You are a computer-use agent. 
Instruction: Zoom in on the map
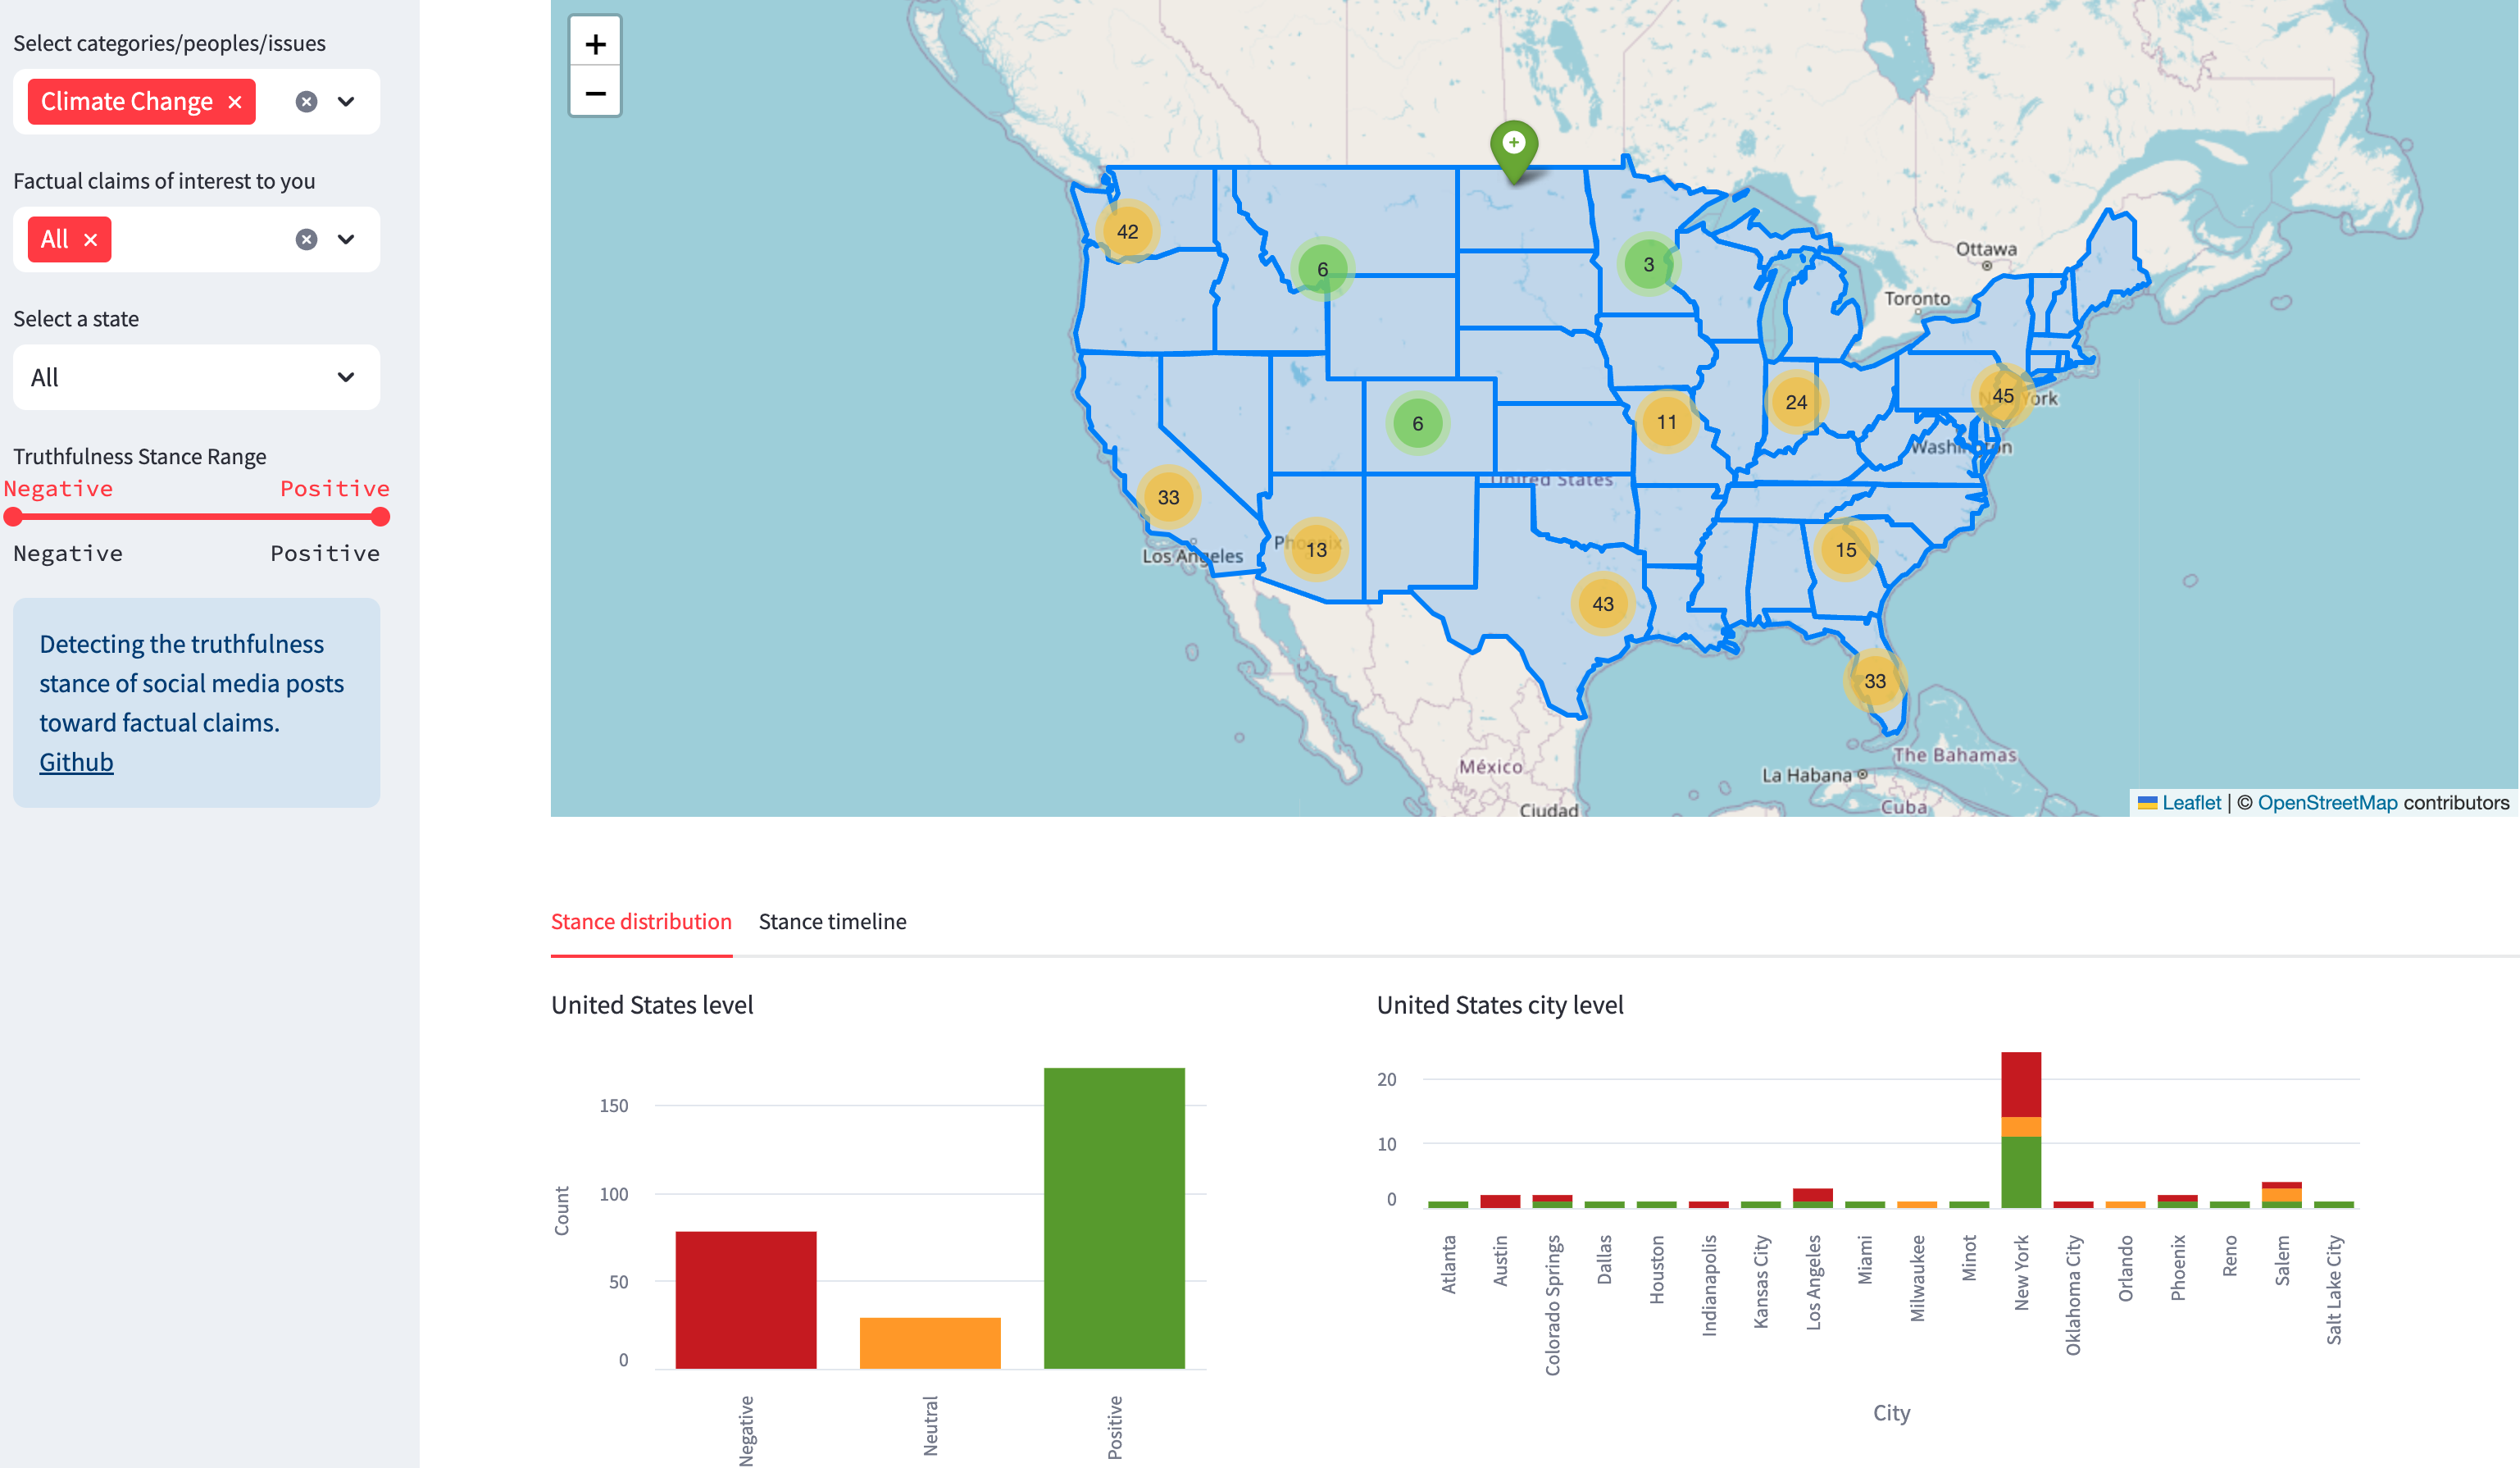point(595,44)
